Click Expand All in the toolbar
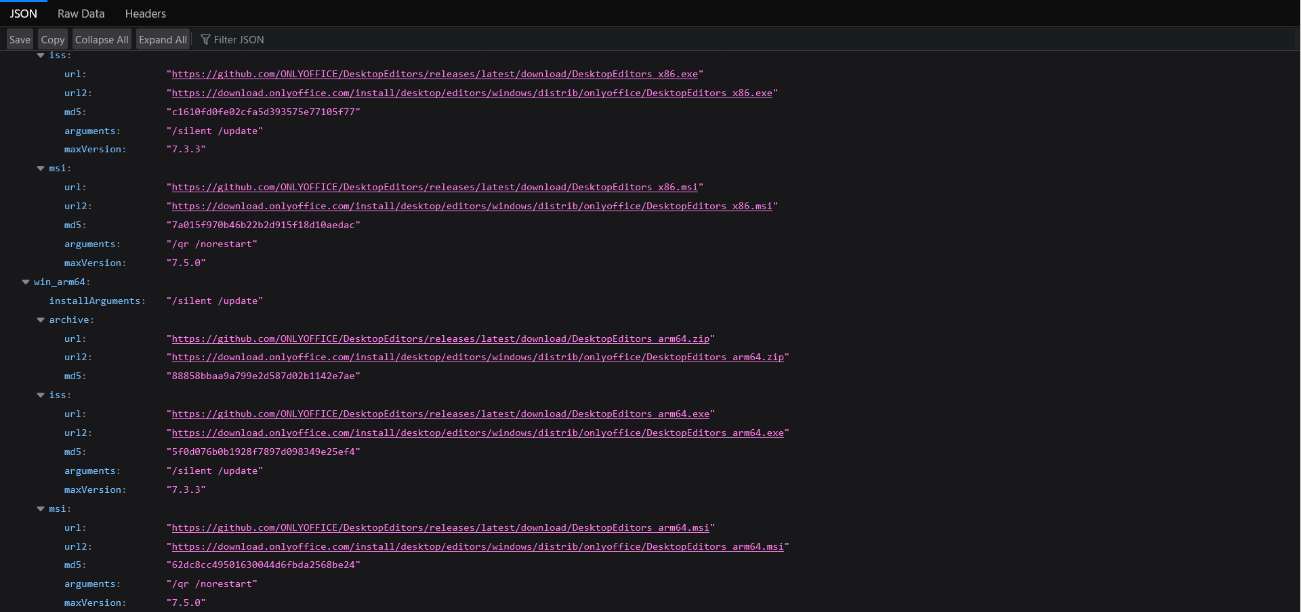 (163, 40)
